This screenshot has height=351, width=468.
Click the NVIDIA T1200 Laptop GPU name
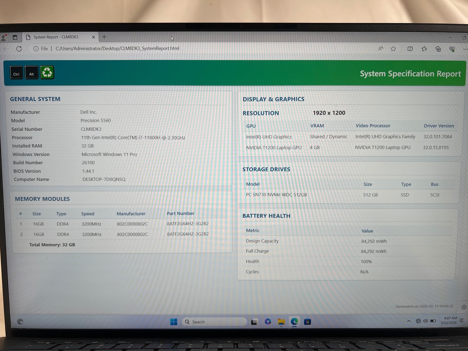(x=274, y=148)
